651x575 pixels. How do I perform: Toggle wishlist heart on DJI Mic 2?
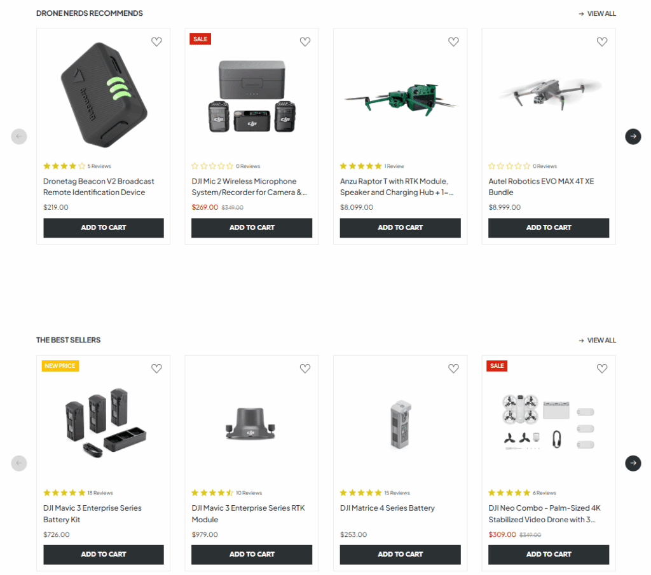pos(305,42)
